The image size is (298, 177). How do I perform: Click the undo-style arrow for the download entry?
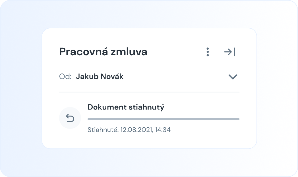click(70, 118)
